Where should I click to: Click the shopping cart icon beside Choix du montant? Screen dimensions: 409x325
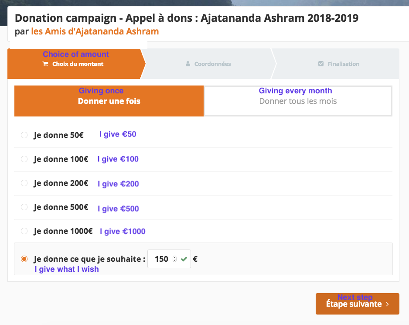45,64
